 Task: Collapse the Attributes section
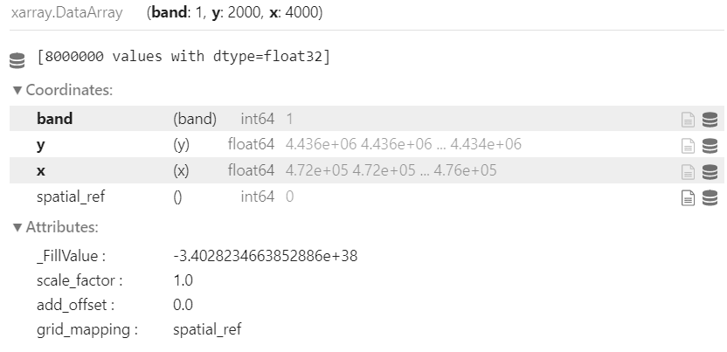(56, 227)
